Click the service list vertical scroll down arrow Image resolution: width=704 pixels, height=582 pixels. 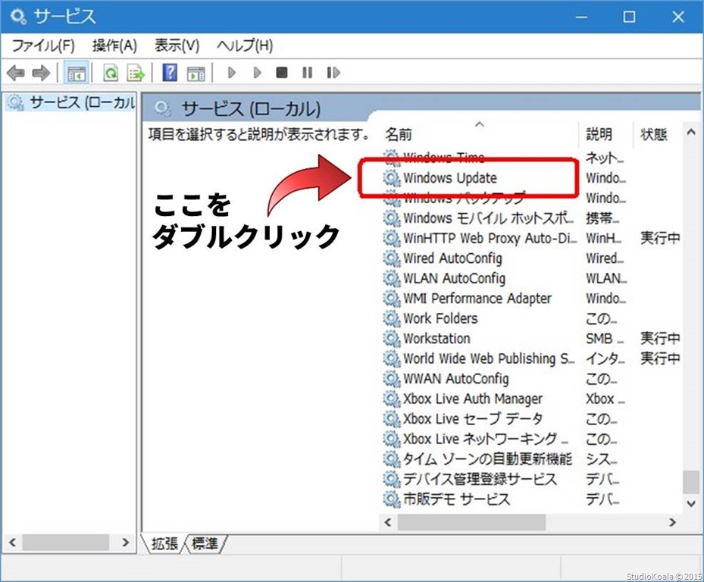click(691, 503)
